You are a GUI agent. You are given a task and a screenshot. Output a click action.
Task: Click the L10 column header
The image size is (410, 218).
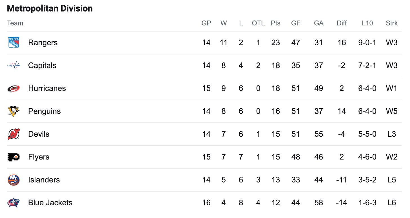[x=367, y=23]
